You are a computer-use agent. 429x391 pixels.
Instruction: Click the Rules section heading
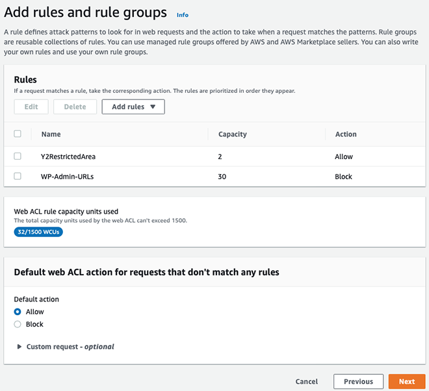tap(25, 80)
